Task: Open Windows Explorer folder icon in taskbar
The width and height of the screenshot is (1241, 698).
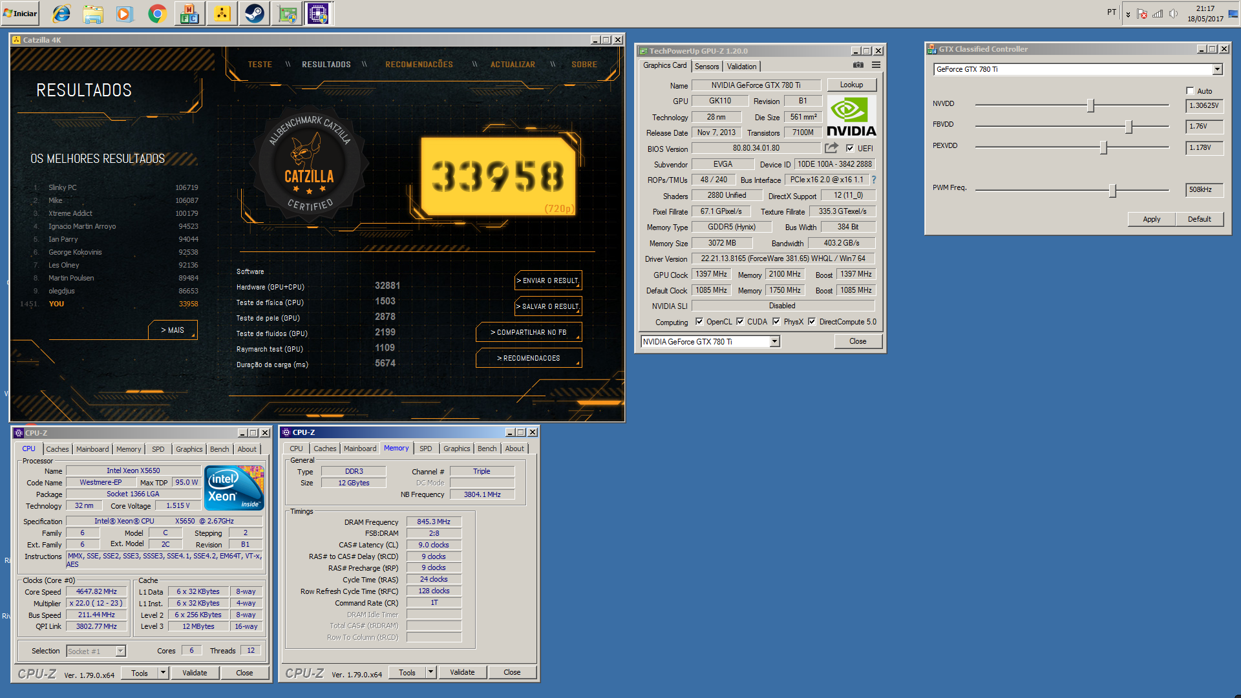Action: click(93, 13)
